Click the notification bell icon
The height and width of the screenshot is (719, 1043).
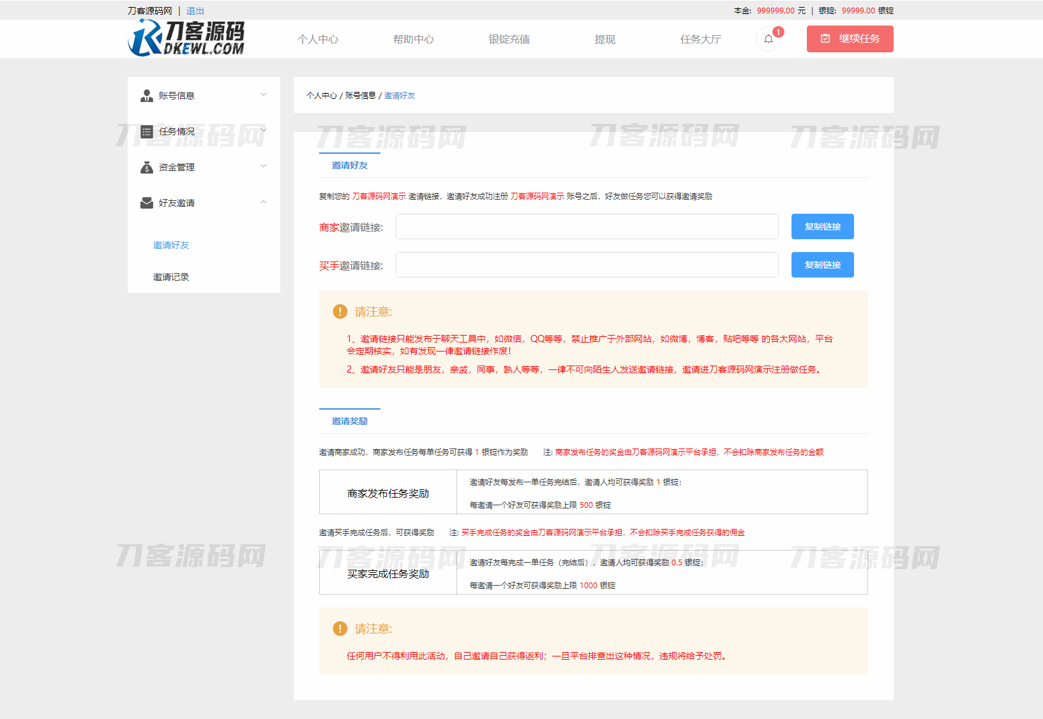tap(768, 39)
